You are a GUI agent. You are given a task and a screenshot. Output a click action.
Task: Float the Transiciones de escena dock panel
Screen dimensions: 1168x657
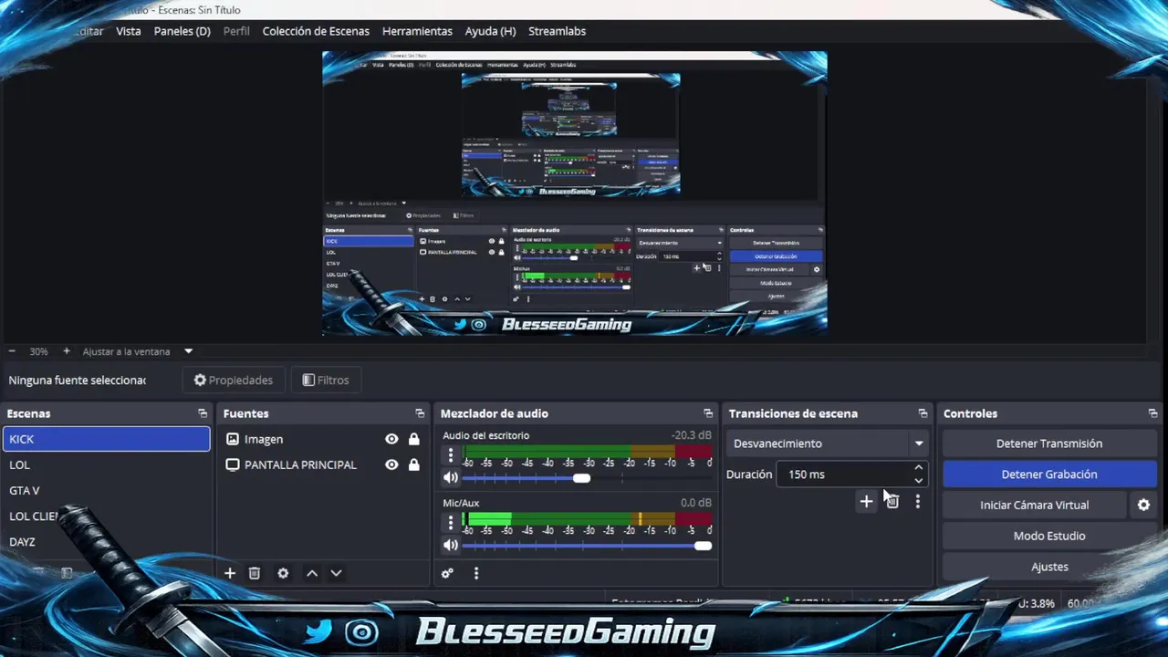(923, 413)
